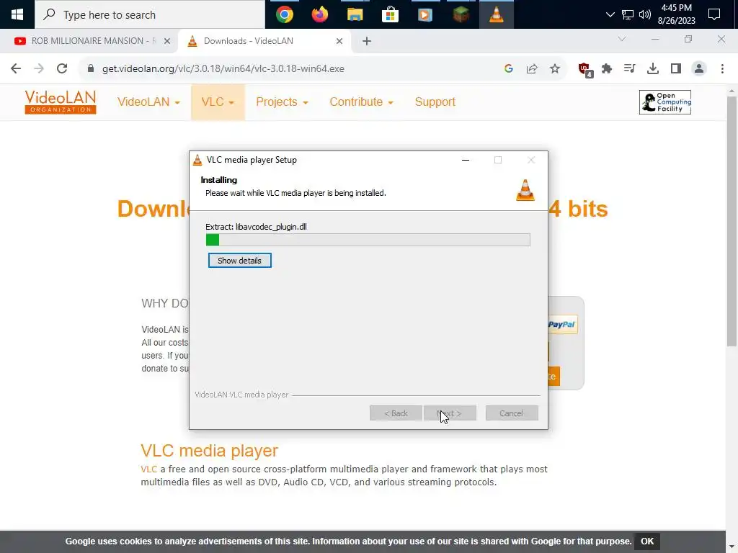738x553 pixels.
Task: Click the VLC media player heading
Action: click(210, 451)
